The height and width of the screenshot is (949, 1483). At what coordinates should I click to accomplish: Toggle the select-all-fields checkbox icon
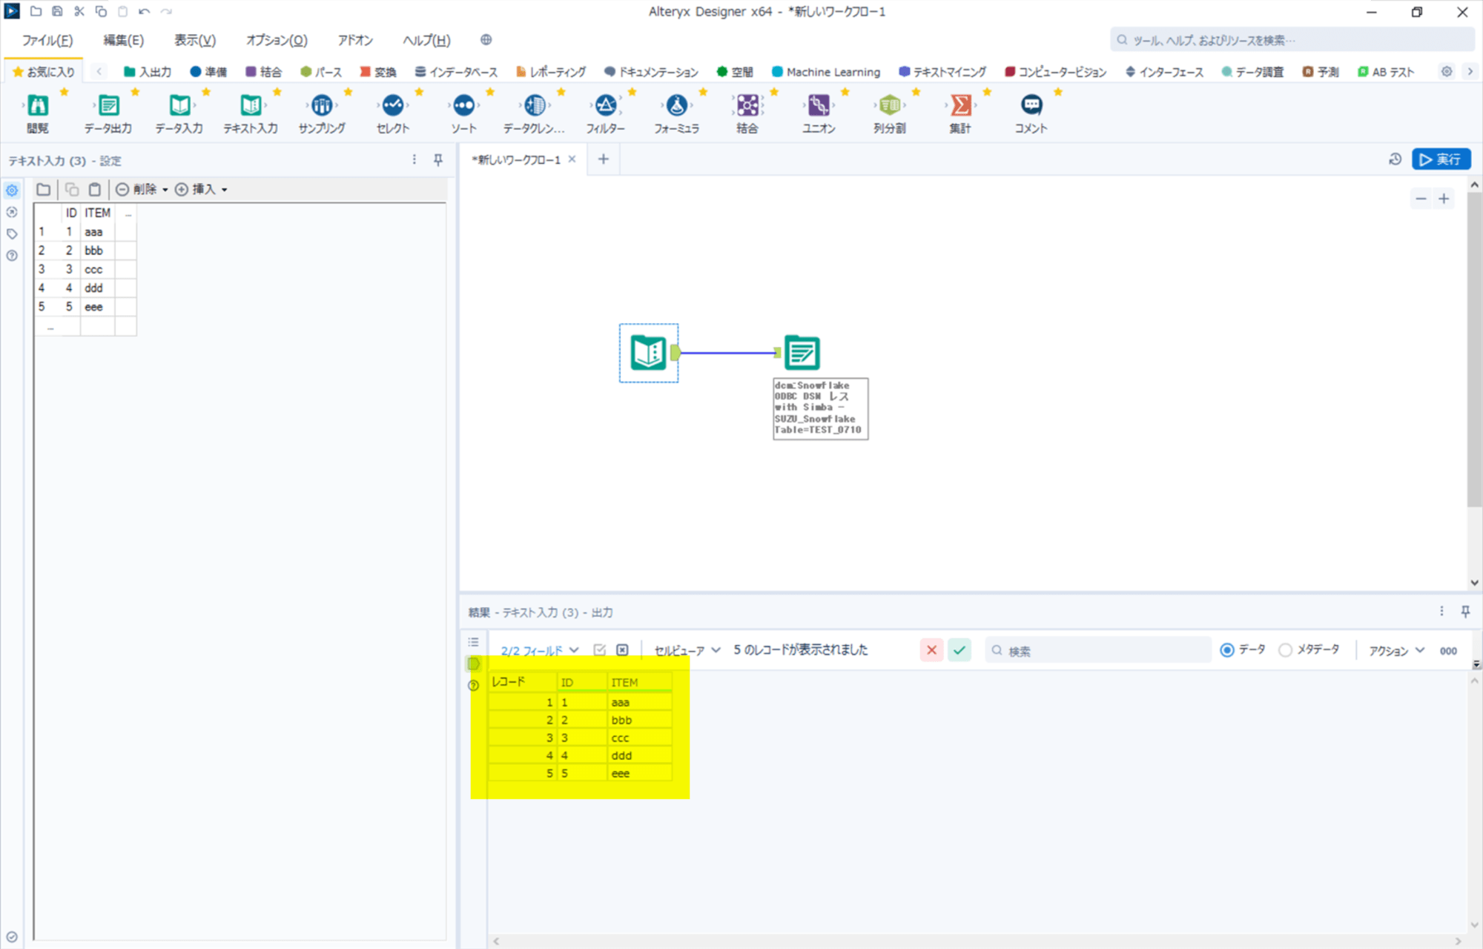coord(600,650)
